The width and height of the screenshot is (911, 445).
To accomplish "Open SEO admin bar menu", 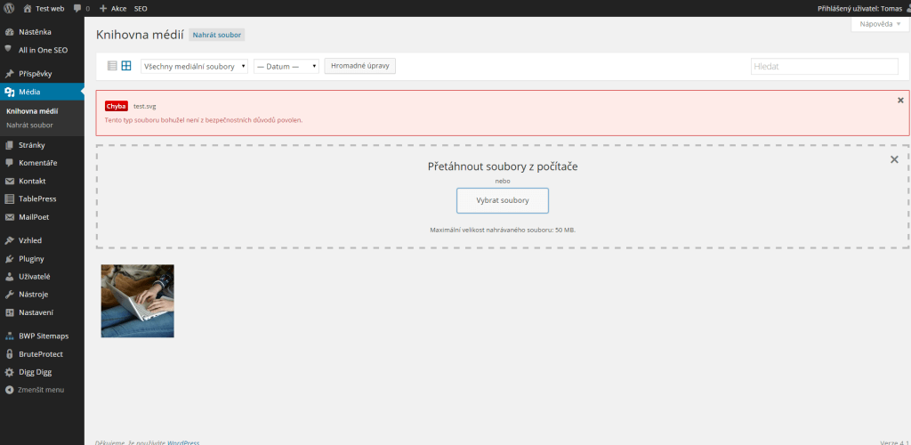I will coord(141,9).
